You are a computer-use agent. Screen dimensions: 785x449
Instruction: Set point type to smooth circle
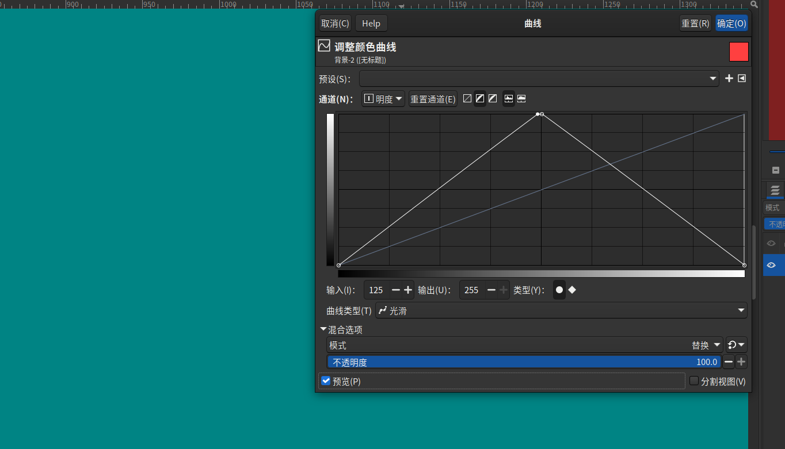click(x=559, y=290)
